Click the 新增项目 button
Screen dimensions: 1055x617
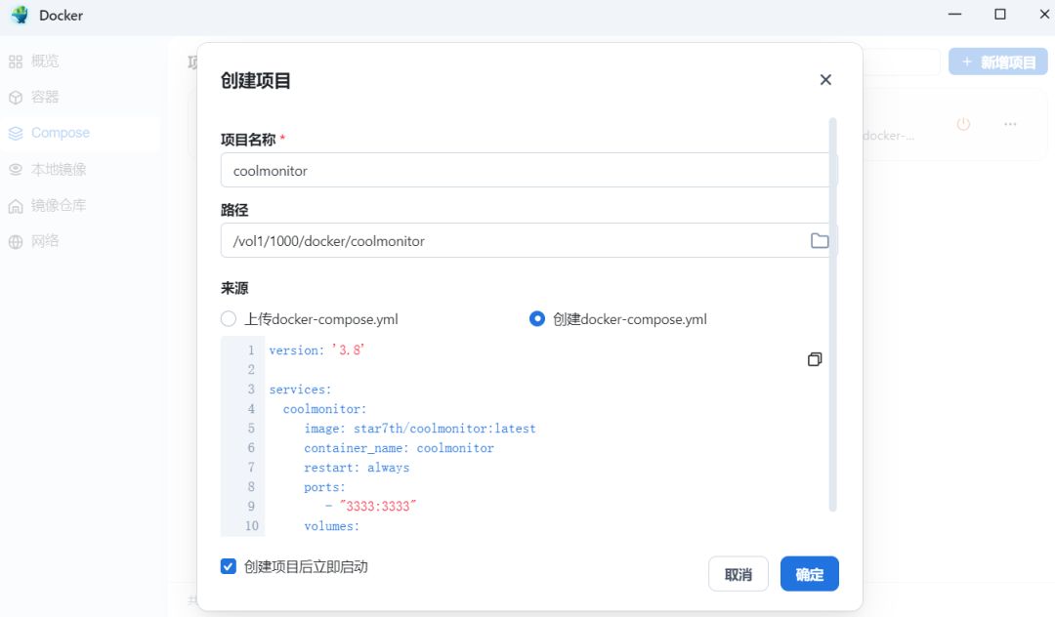[x=997, y=62]
